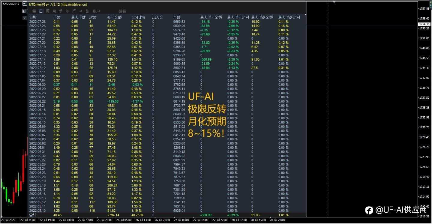Click the 91.83 value on the 2022.07.14 row
The width and height of the screenshot is (432, 224).
click(x=255, y=59)
